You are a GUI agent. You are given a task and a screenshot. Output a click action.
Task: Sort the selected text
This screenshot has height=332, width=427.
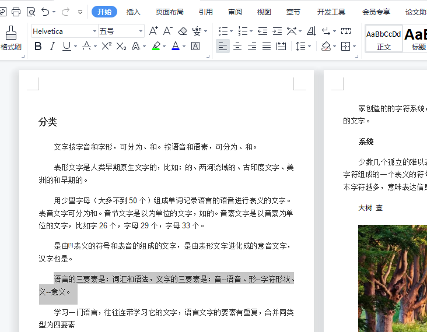click(x=311, y=31)
